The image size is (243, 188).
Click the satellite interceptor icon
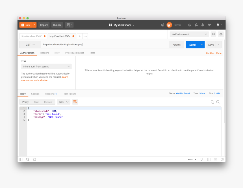tap(162, 25)
